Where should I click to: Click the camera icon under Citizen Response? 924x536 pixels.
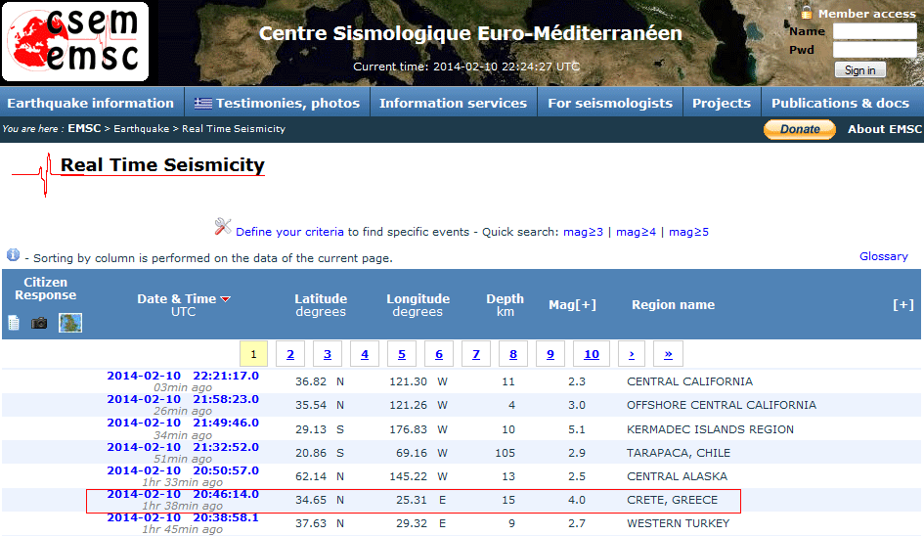pyautogui.click(x=39, y=323)
